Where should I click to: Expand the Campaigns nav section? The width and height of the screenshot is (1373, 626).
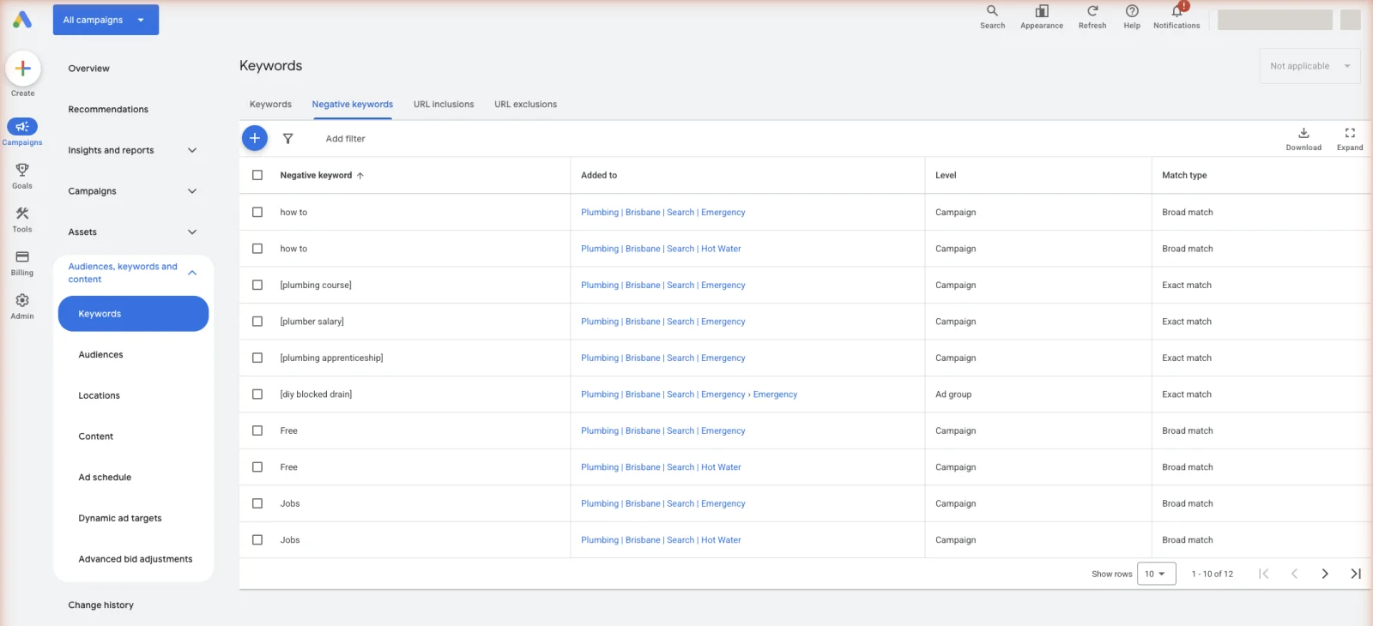(192, 191)
